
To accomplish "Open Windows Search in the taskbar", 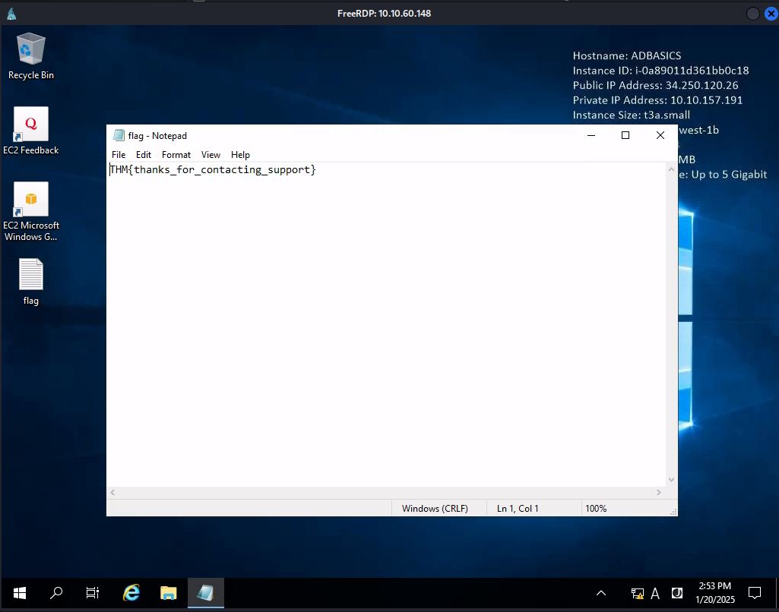I will pos(55,593).
